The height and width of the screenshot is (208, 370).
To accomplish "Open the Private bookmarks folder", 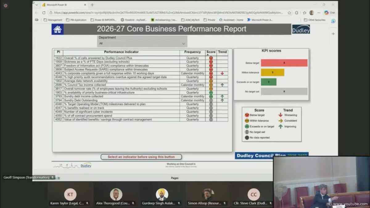I will [x=209, y=20].
